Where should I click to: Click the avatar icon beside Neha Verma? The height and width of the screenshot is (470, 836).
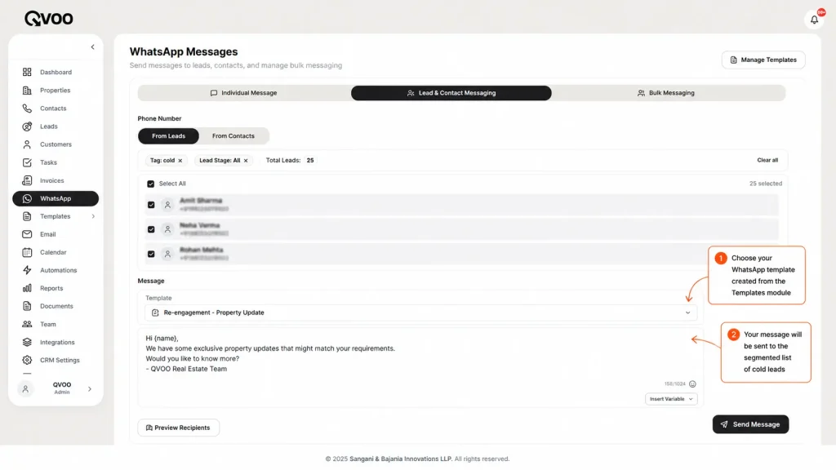point(167,229)
